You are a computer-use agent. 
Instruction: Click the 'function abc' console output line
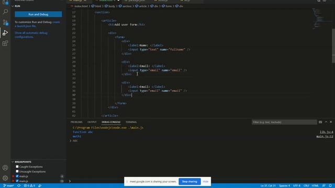pos(83,132)
